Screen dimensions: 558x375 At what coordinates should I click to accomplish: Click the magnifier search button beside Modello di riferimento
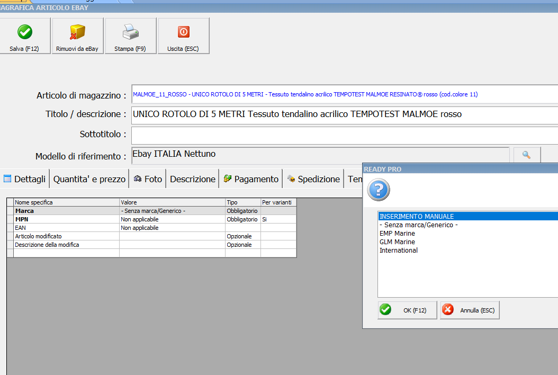[527, 155]
